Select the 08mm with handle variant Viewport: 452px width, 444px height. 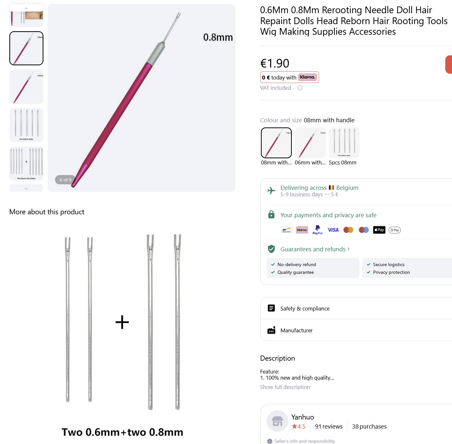(276, 143)
